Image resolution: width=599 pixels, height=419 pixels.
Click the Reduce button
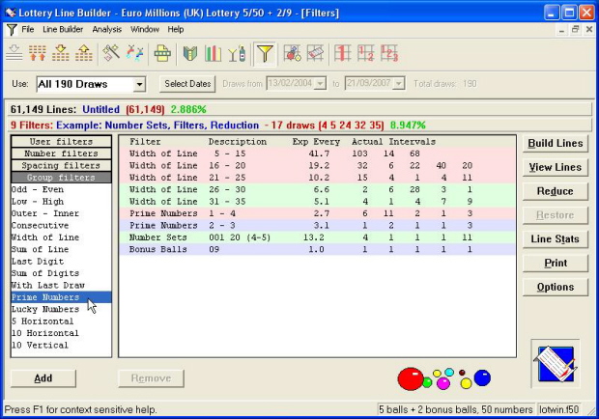556,191
